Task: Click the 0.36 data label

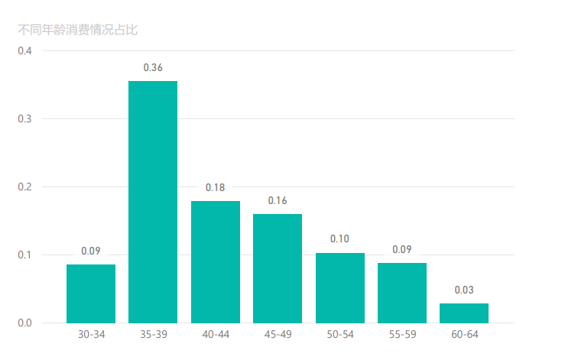Action: (153, 68)
